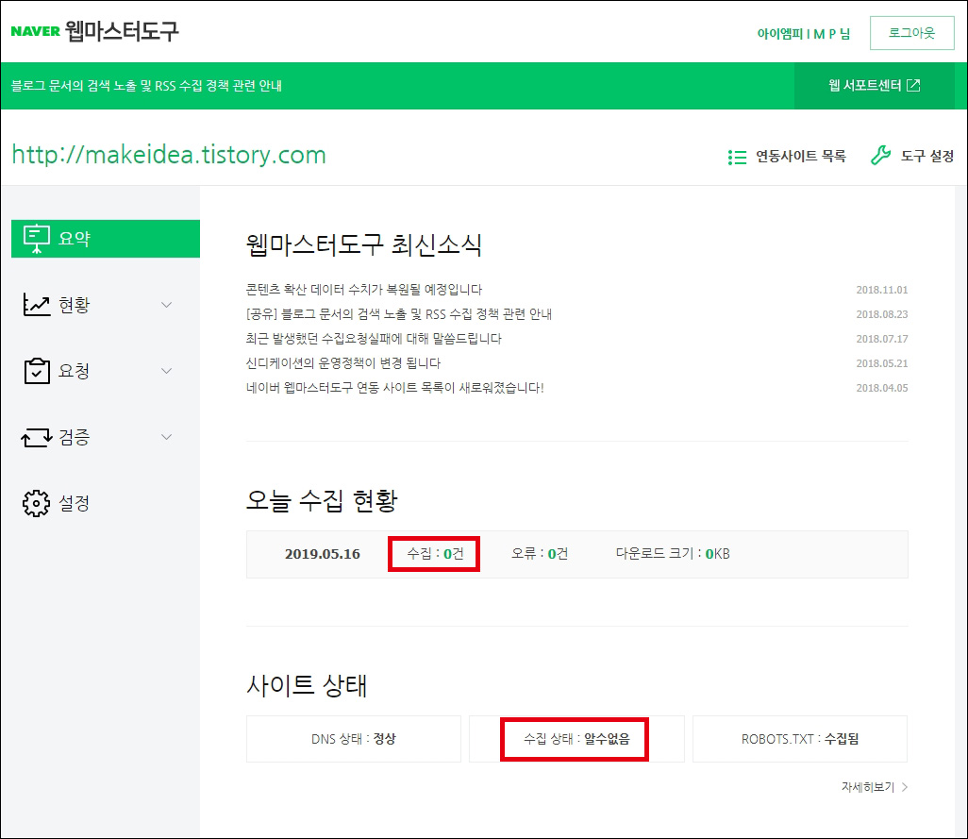Expand the 요청 menu chevron
Screen dimensions: 968x839
click(x=166, y=370)
